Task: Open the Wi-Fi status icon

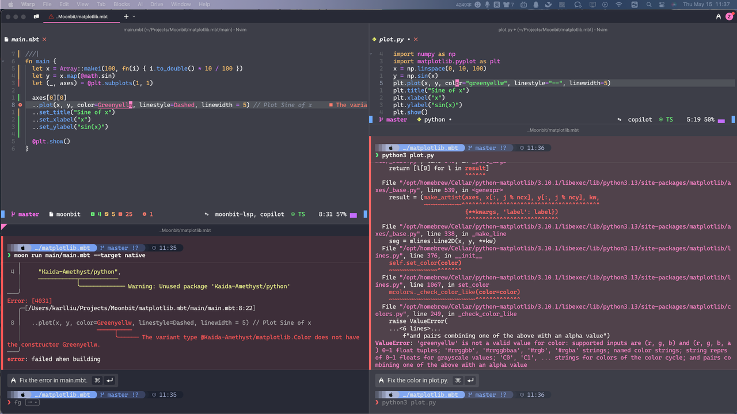Action: [x=619, y=5]
